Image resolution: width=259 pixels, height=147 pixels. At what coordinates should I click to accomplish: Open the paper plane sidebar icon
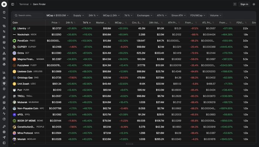click(x=4, y=137)
